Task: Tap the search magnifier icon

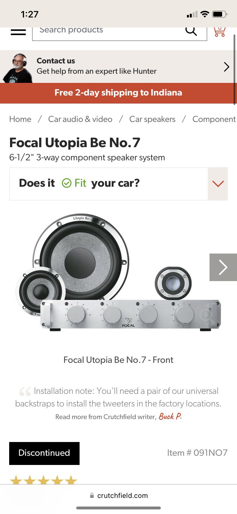Action: (191, 31)
